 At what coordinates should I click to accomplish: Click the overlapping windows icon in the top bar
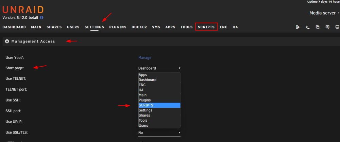pos(318,27)
